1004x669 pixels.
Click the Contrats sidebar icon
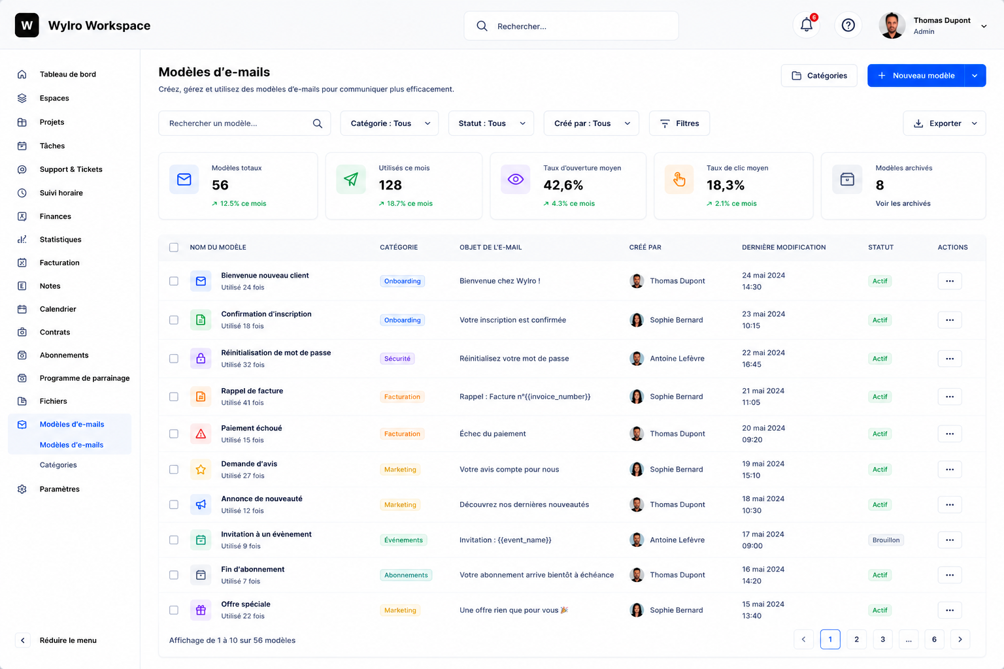[x=22, y=332]
